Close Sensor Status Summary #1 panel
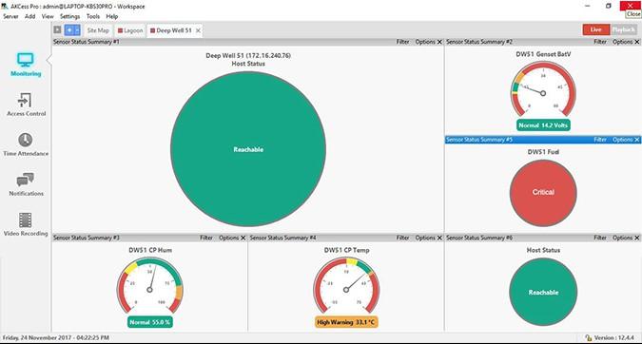Image resolution: width=642 pixels, height=344 pixels. (439, 42)
